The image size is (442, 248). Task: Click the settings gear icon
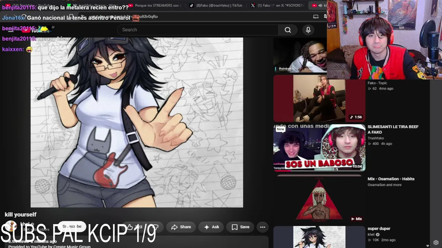tap(436, 242)
